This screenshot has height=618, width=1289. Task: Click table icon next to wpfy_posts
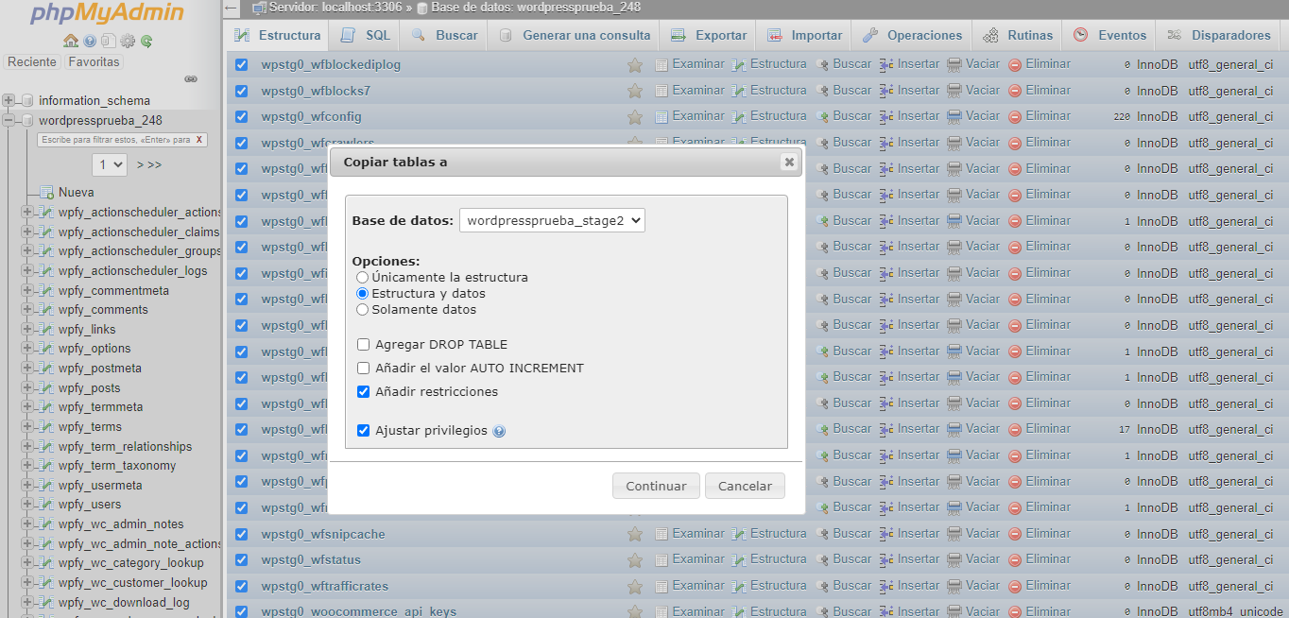coord(46,388)
